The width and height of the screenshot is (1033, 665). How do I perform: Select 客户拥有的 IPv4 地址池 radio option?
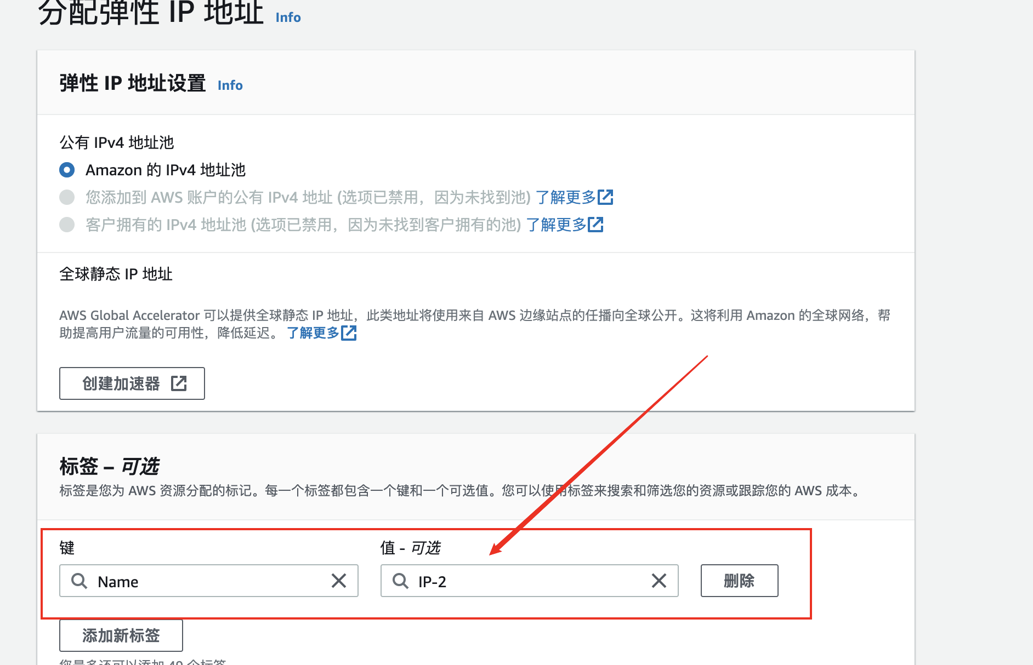click(x=67, y=225)
